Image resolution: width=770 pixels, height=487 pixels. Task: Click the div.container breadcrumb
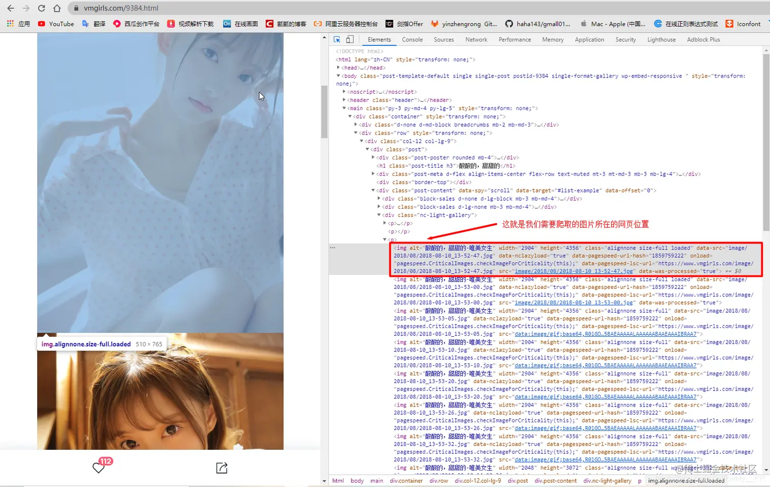[x=406, y=480]
